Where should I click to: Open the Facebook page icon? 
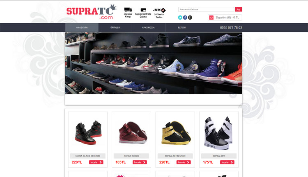185,18
